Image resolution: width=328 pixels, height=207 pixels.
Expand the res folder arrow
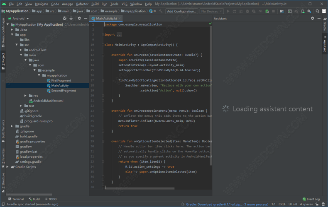click(25, 96)
